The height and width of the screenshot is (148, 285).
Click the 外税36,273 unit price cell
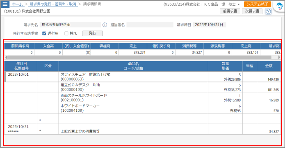[226, 88]
